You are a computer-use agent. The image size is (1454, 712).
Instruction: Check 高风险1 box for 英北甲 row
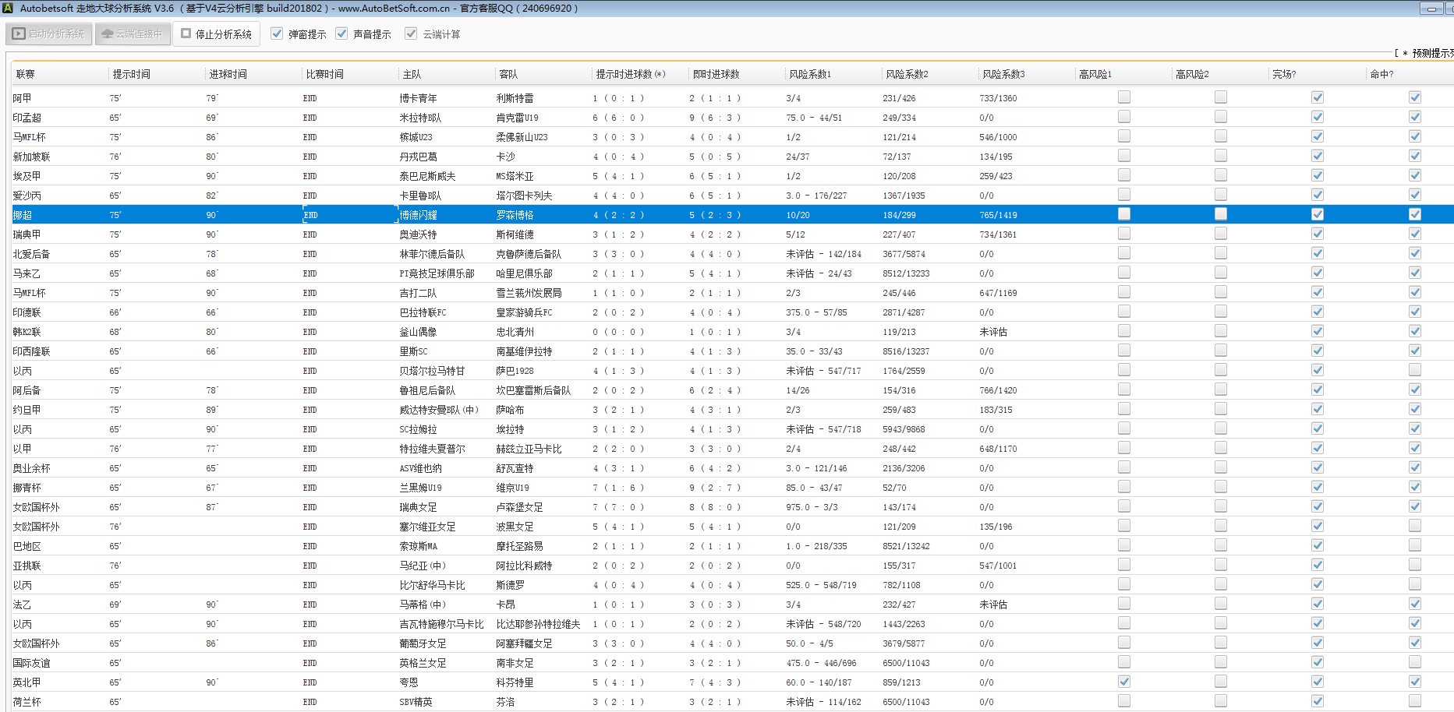[1123, 682]
